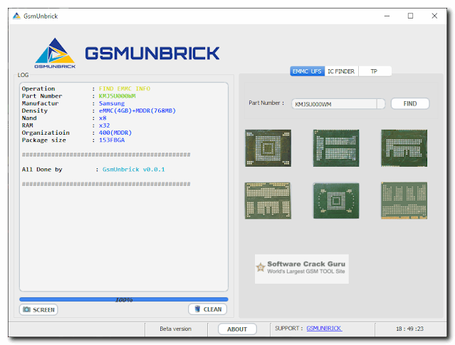Viewport: 455px width, 345px height.
Task: Select the TP tab
Action: 374,71
